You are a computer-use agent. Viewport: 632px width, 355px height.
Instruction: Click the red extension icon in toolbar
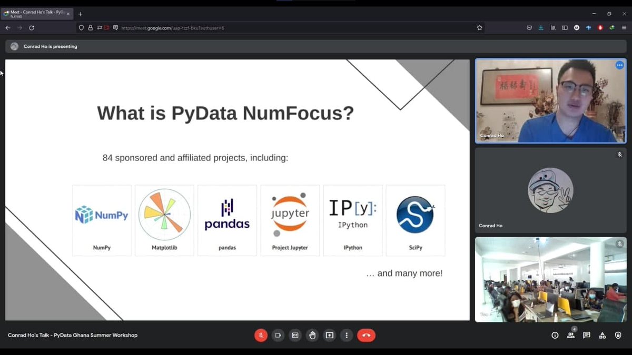click(600, 28)
